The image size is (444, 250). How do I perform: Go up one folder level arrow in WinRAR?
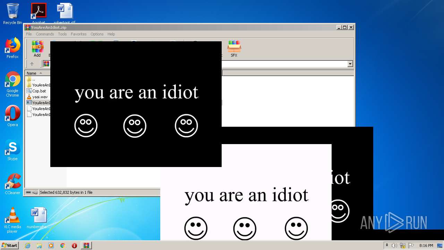(32, 64)
